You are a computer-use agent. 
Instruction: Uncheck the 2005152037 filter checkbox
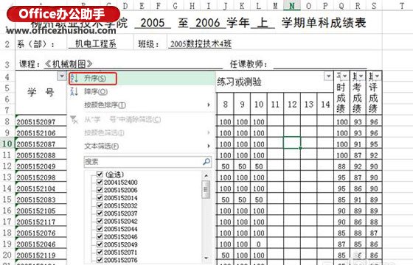(x=100, y=213)
